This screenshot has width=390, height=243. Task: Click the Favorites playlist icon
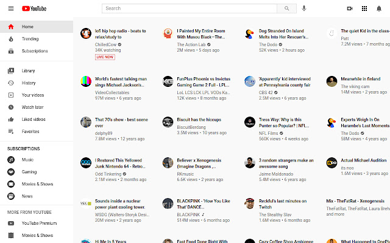(11, 131)
